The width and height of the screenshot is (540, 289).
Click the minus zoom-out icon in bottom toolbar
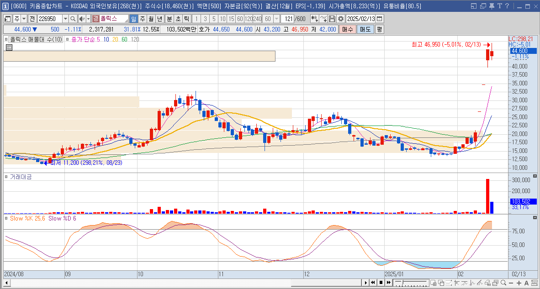511,283
